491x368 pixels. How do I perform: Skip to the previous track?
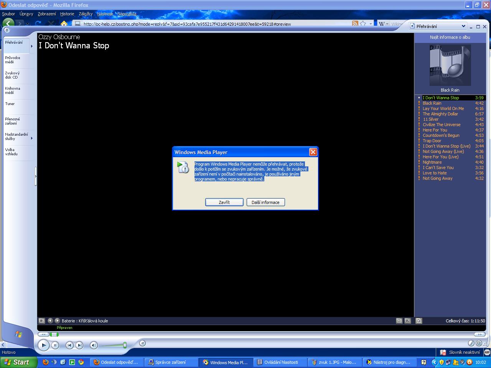click(69, 345)
